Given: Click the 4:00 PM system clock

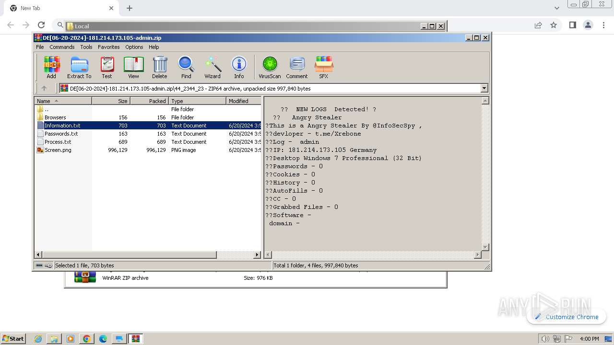Looking at the screenshot, I should (x=589, y=339).
